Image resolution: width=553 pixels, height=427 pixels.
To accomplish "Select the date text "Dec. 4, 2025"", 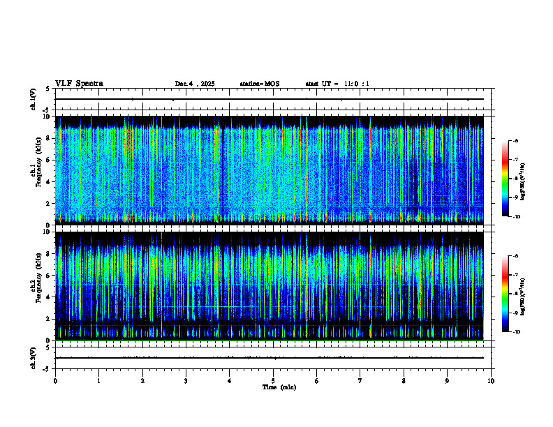I will pos(195,84).
